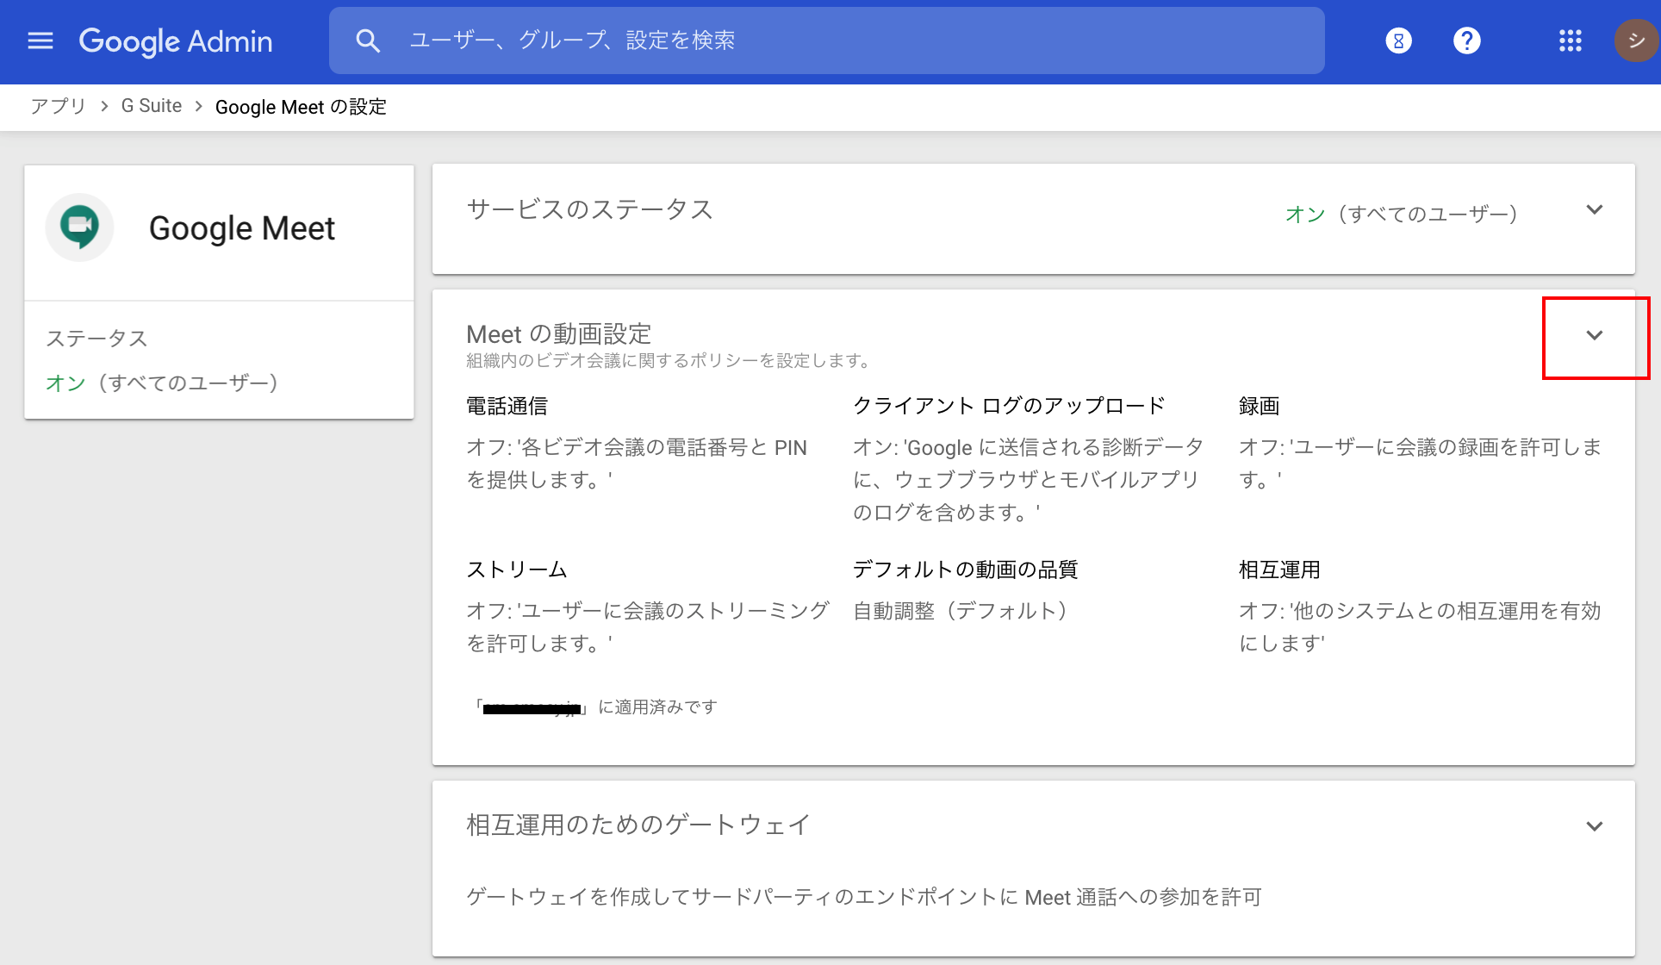Image resolution: width=1661 pixels, height=965 pixels.
Task: Open the hamburger main menu
Action: click(40, 40)
